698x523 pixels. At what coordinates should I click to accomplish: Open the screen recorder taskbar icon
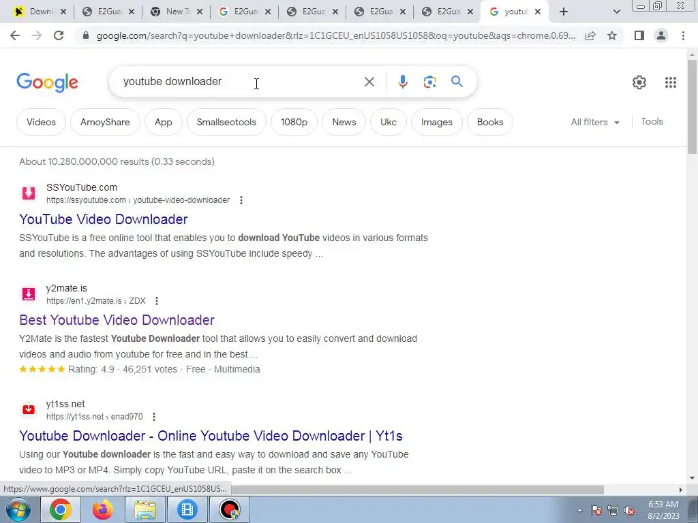[230, 509]
